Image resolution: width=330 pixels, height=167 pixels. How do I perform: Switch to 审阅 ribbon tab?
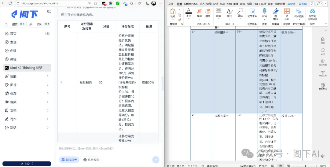pos(242,4)
